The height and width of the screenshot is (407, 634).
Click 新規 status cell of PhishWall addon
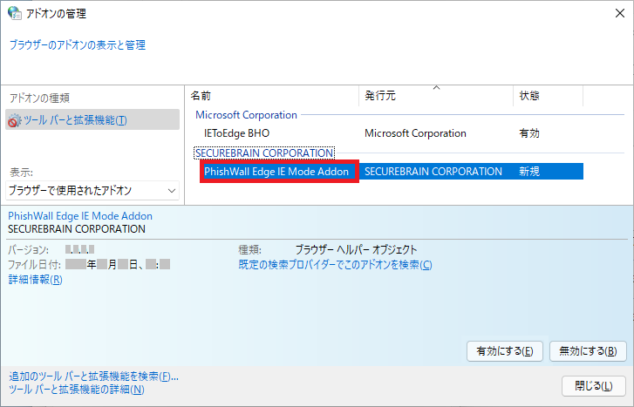529,172
